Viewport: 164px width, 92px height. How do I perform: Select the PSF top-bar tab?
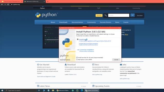pyautogui.click(x=61, y=8)
